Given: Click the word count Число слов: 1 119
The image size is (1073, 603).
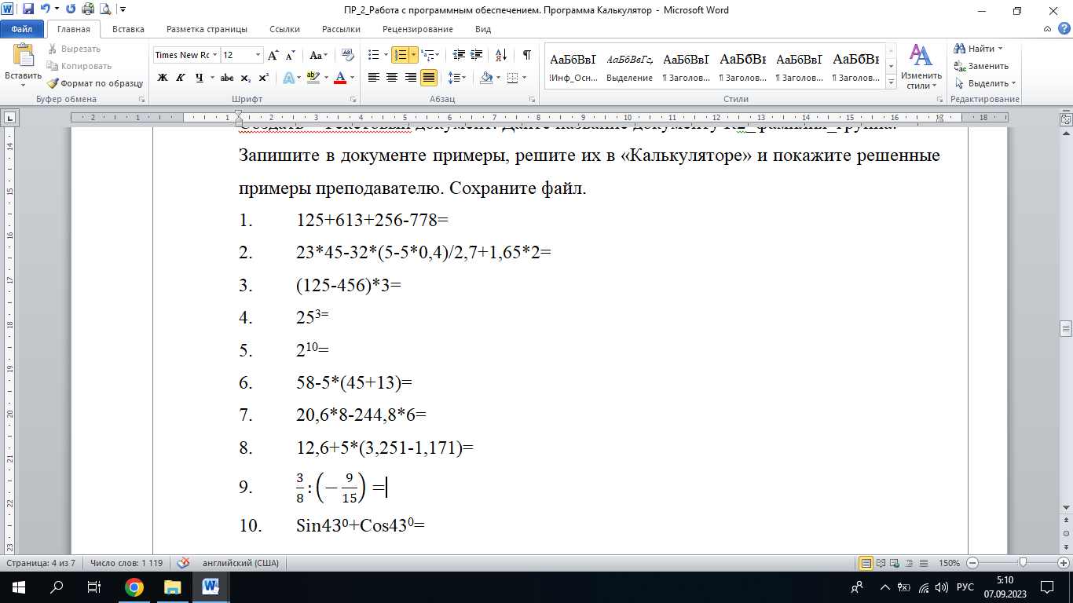Looking at the screenshot, I should coord(126,563).
